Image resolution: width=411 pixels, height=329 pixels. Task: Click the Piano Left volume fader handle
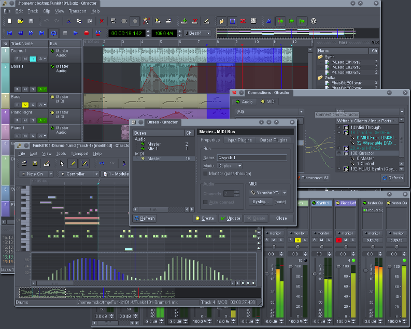[x=338, y=267]
